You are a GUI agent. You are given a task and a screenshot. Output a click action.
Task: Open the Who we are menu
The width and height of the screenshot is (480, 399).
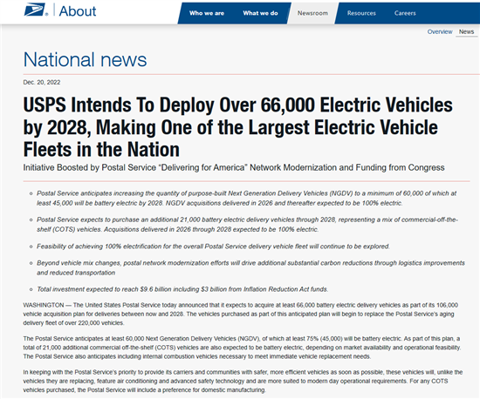[x=207, y=13]
